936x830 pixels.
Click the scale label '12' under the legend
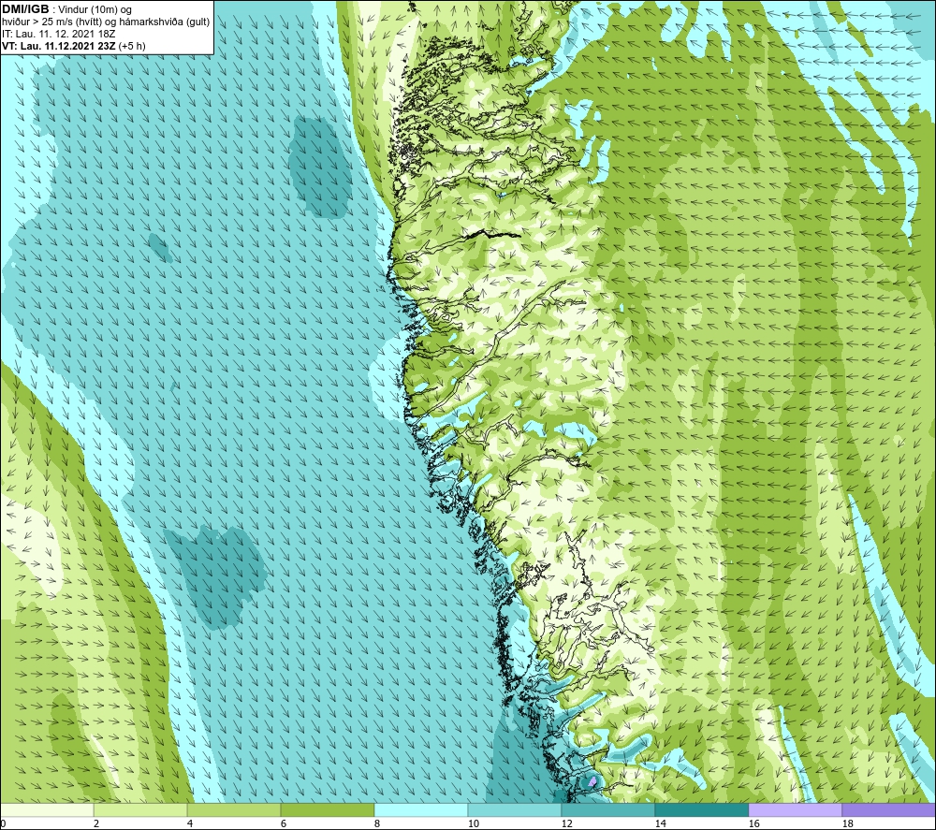(x=566, y=824)
